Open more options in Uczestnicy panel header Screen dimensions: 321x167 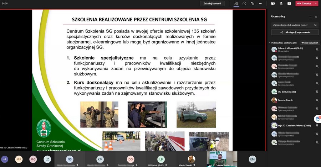coord(310,17)
